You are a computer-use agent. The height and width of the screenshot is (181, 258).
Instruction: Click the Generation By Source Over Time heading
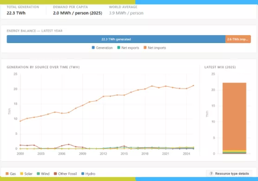pyautogui.click(x=43, y=67)
